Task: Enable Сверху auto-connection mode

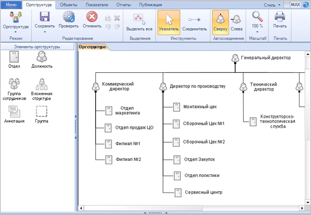Action: click(220, 22)
